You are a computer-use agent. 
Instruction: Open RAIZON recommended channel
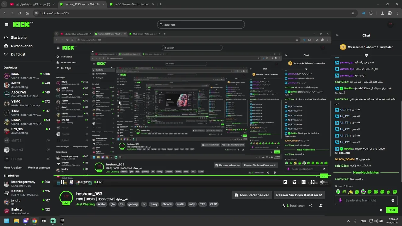pos(27,193)
